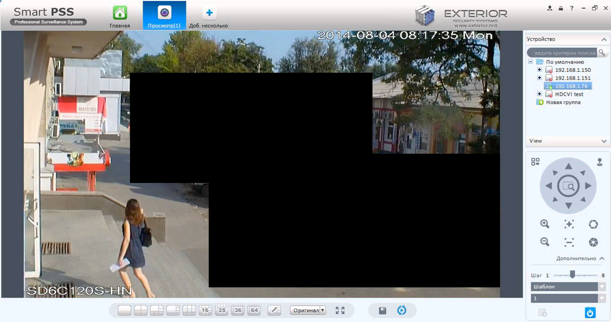Expand the HDCVI test device
611x322 pixels.
(x=540, y=94)
